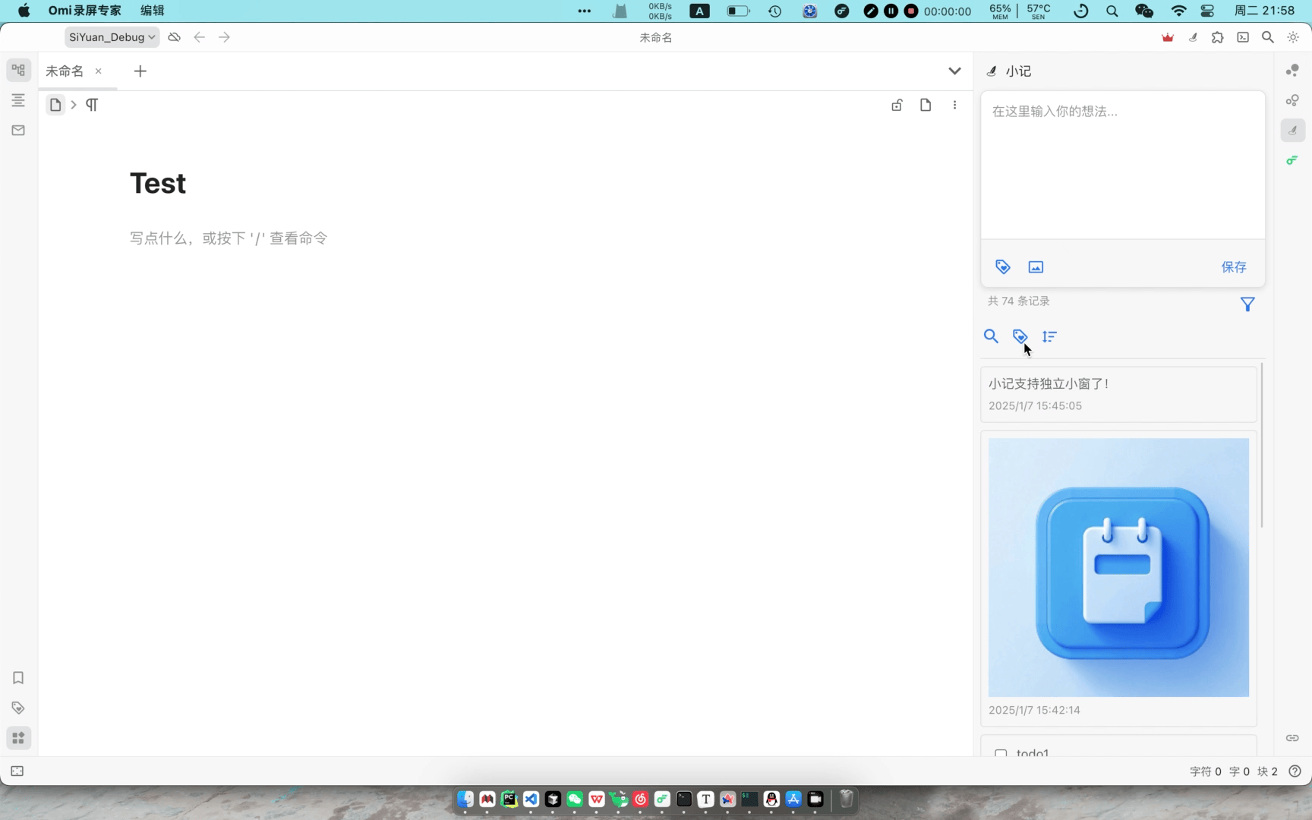Collapse the editor with the chevron near the tab bar
Viewport: 1312px width, 820px height.
954,71
